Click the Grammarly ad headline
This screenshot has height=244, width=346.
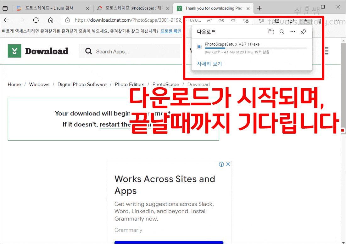point(165,185)
